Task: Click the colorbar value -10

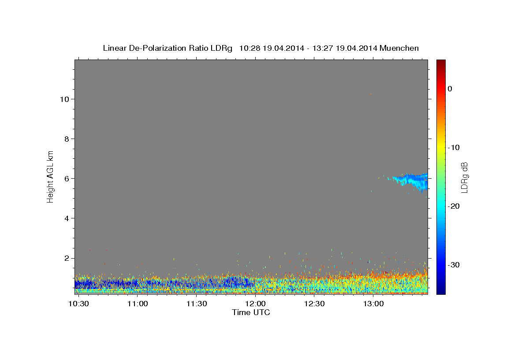Action: coord(454,147)
